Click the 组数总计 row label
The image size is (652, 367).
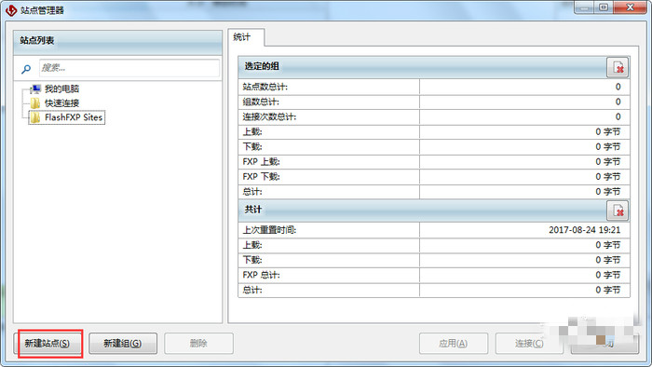pyautogui.click(x=261, y=102)
